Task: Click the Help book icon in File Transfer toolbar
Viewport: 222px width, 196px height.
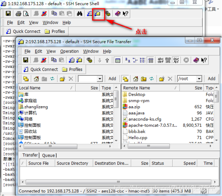Action: click(196, 60)
